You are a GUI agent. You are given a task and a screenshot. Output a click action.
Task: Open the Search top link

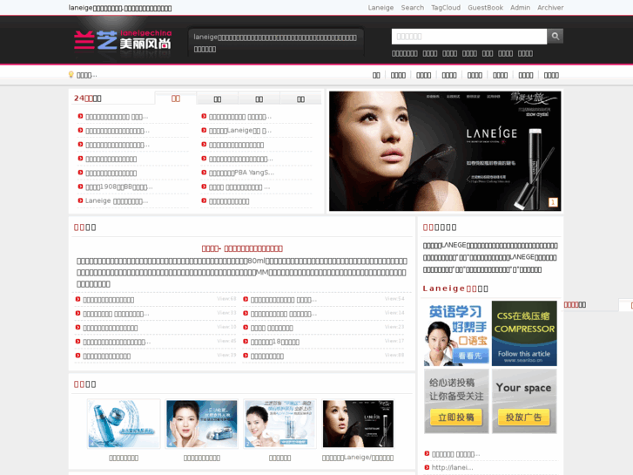412,8
